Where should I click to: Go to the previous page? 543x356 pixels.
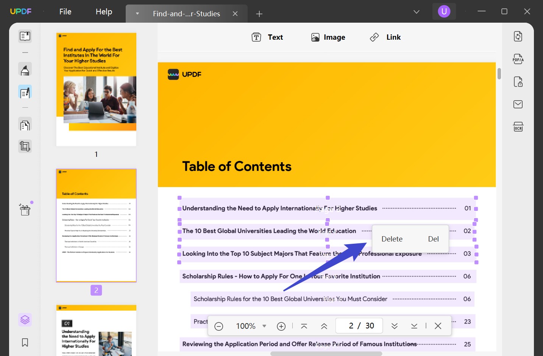pos(324,326)
